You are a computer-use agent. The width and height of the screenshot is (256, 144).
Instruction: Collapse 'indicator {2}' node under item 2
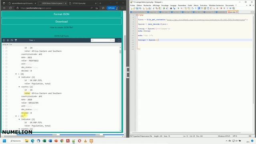tap(19, 119)
